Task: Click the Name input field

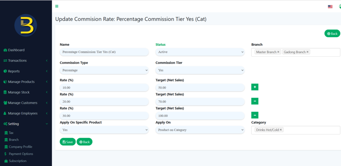Action: 104,52
